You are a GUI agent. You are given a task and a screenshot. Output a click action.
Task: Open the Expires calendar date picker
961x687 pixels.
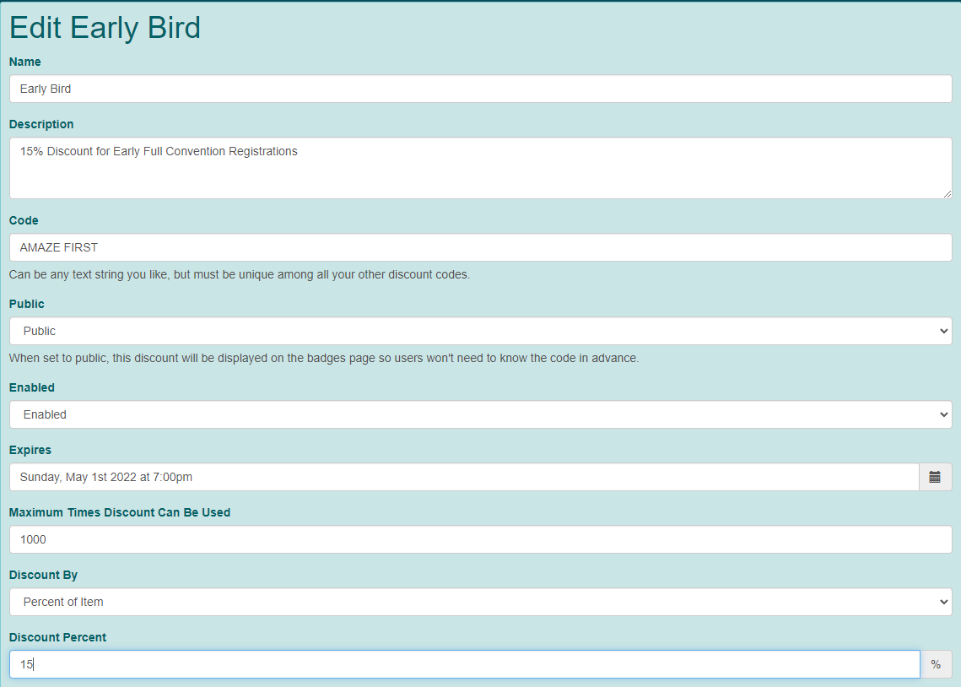[x=935, y=477]
